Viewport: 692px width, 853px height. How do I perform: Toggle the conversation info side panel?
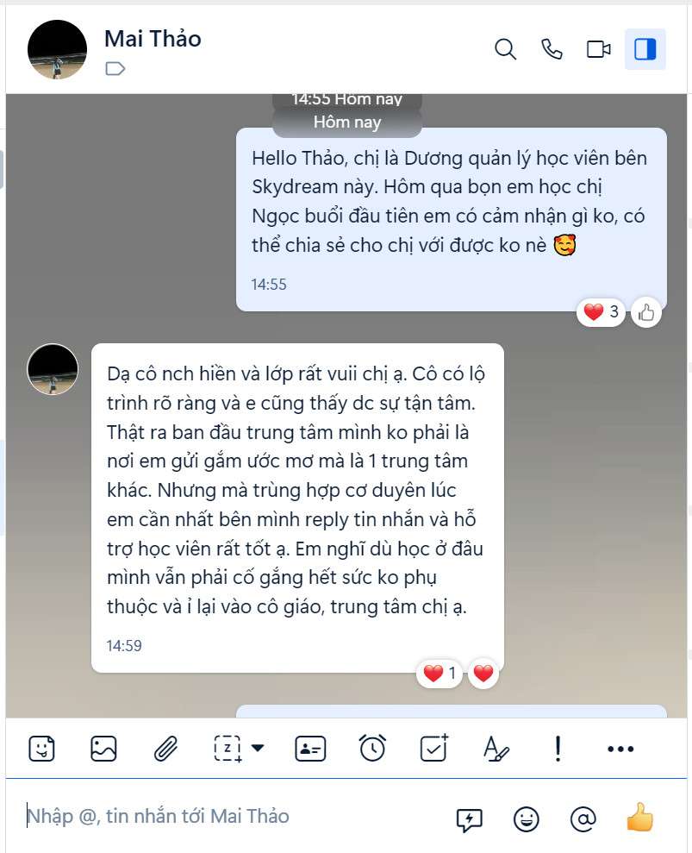coord(645,49)
